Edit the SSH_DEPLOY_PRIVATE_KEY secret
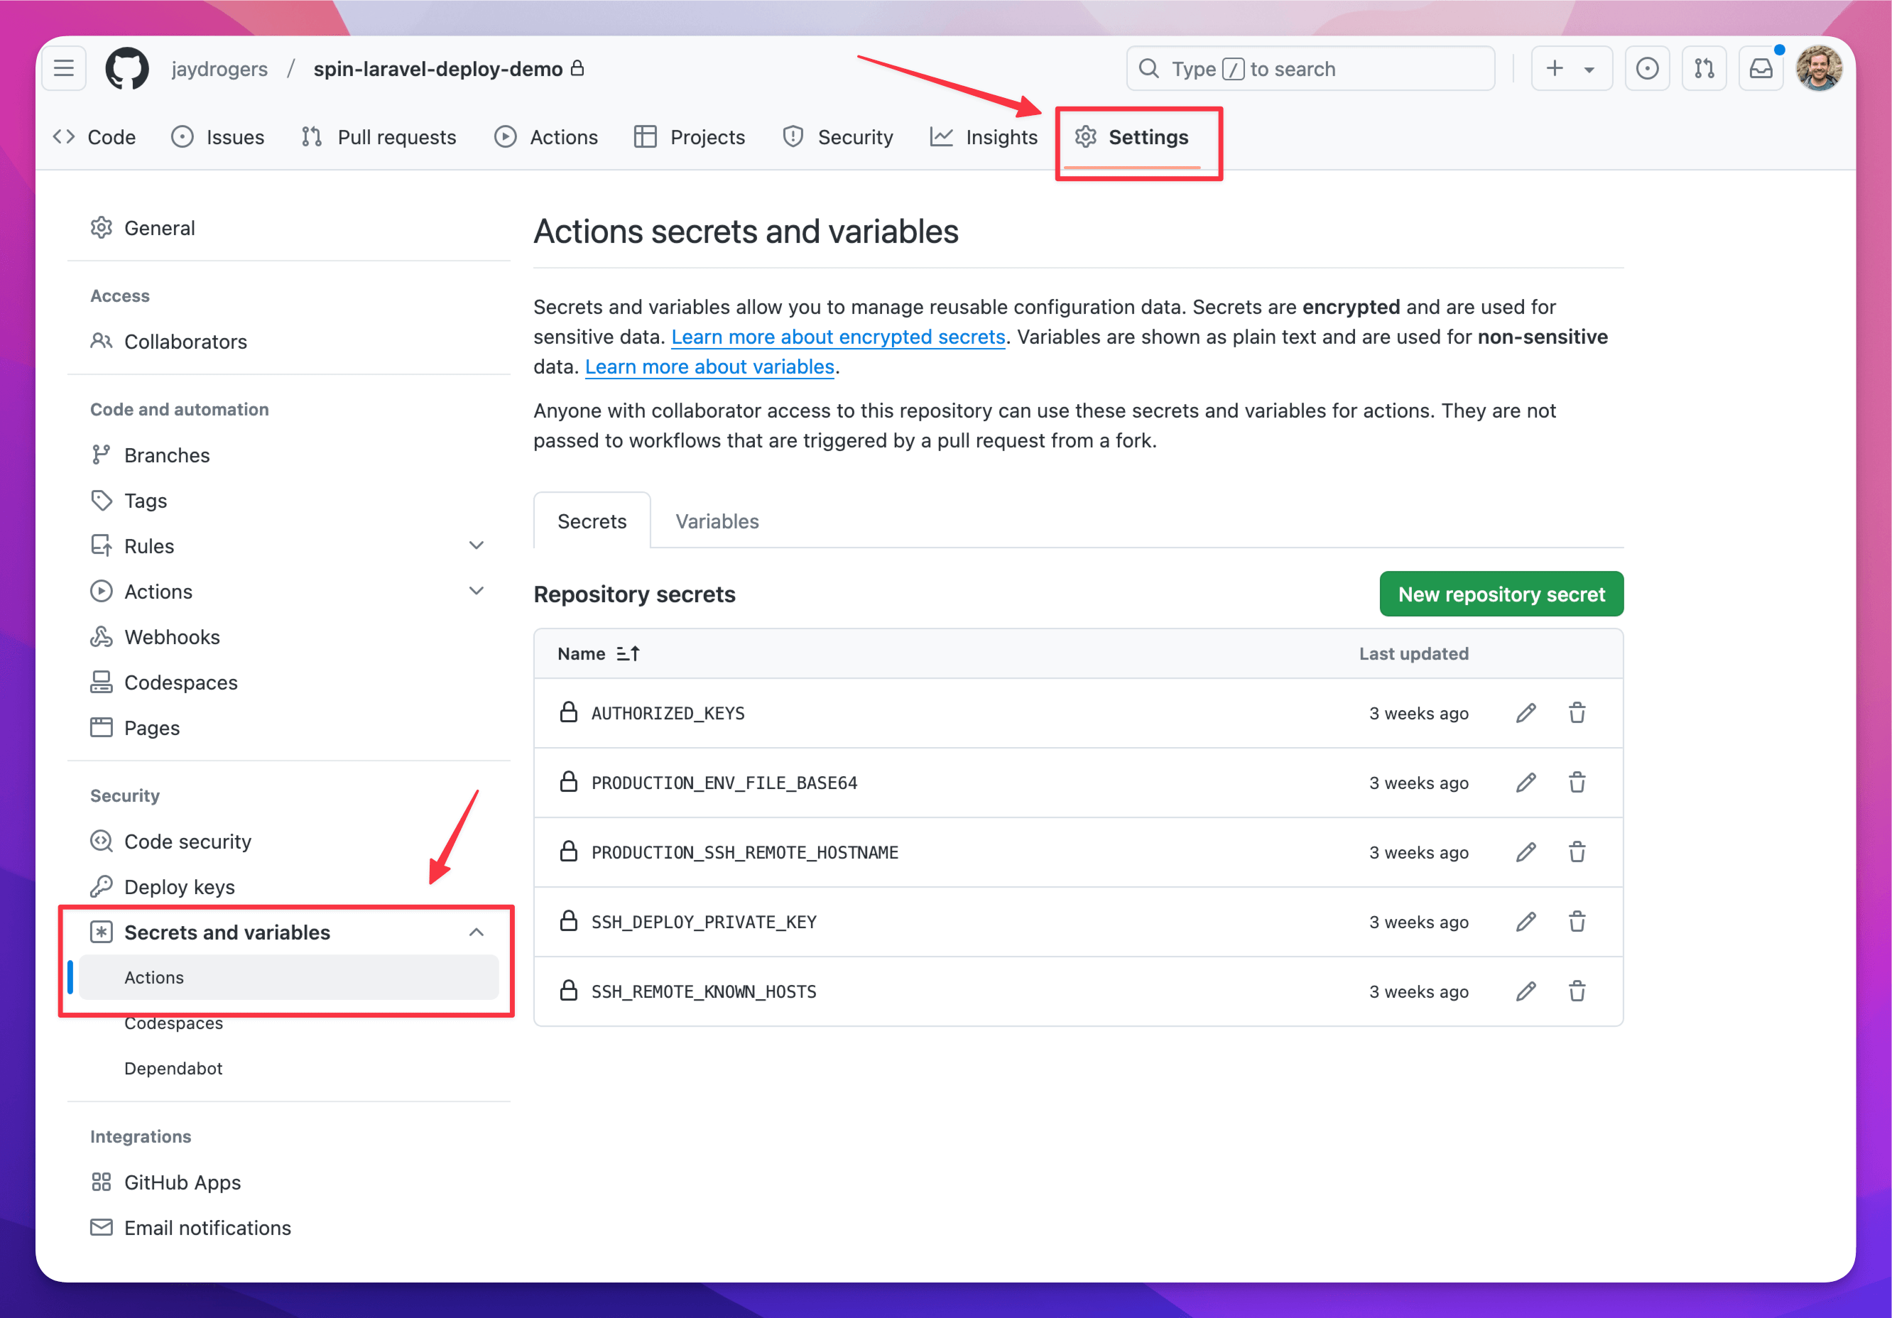Image resolution: width=1892 pixels, height=1318 pixels. pos(1526,922)
